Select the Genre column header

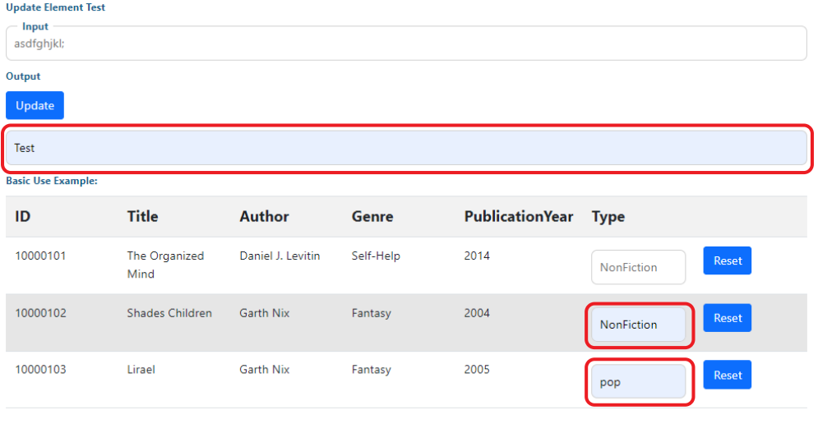click(x=372, y=216)
